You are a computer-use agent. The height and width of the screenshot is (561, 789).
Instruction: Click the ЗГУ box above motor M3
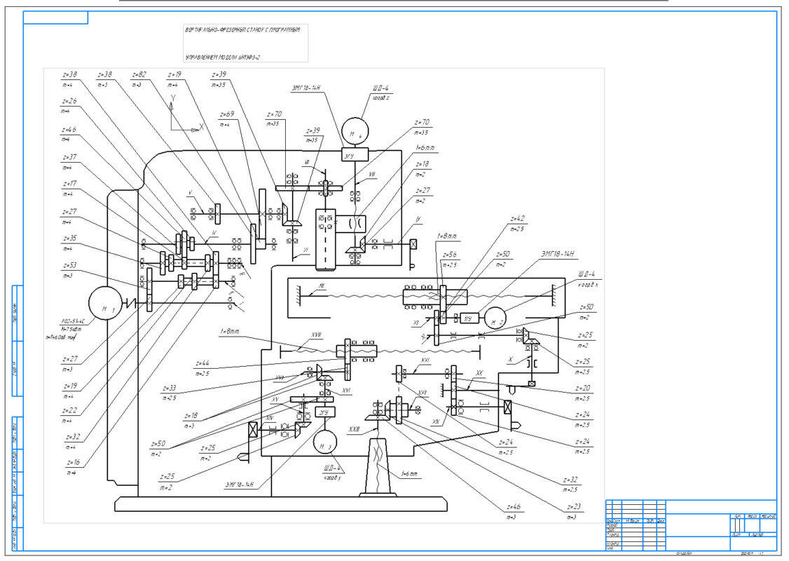click(324, 412)
